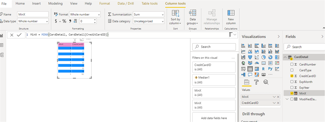Select the pie chart visual
Image resolution: width=325 pixels, height=122 pixels.
click(263, 57)
